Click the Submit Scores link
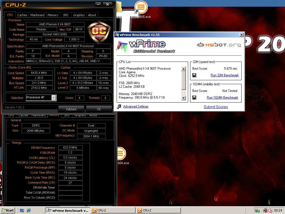Screen dimensions: 285x214 [216, 107]
